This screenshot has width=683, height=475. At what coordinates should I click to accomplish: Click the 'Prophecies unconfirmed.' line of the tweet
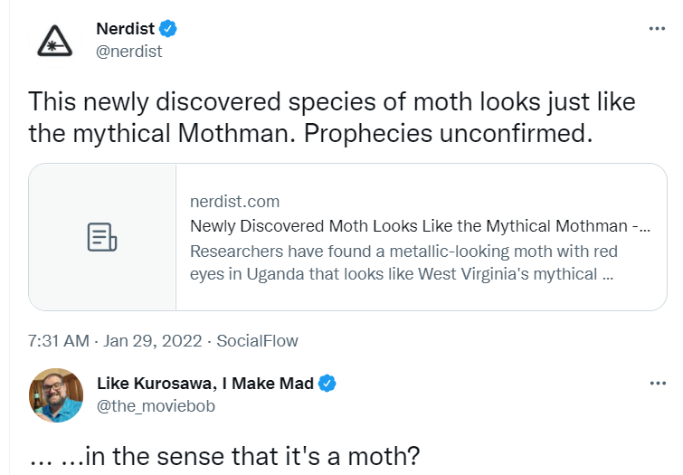448,133
